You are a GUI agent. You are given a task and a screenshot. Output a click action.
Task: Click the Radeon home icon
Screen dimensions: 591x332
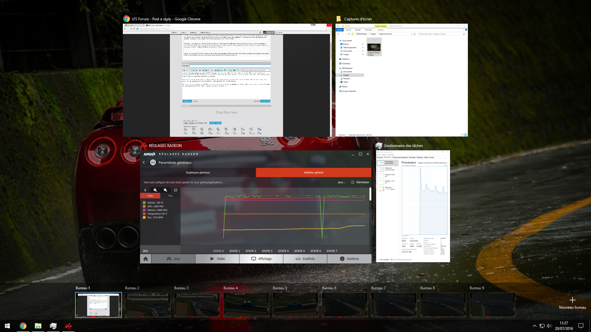[x=146, y=259]
